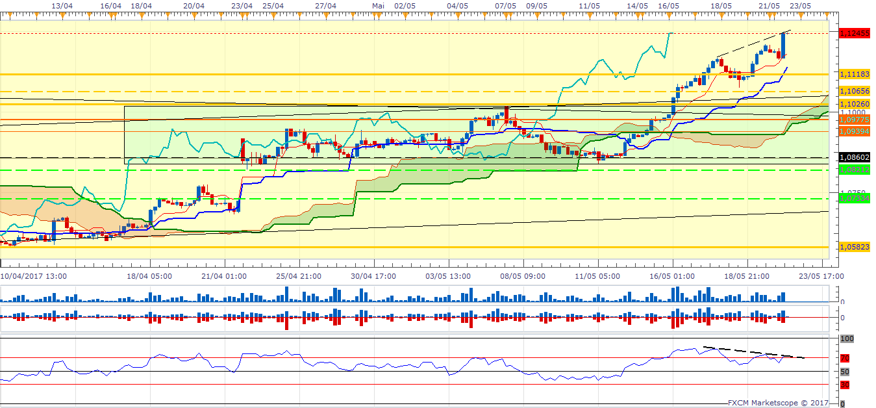Select the green 1,07334 price label
This screenshot has height=408, width=876.
(855, 199)
